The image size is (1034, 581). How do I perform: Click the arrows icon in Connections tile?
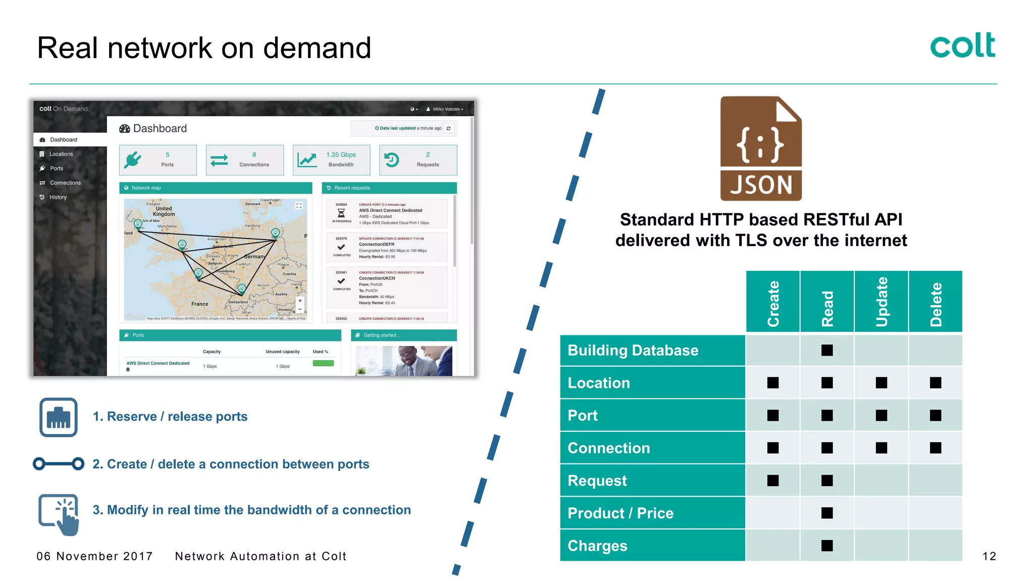pos(219,160)
